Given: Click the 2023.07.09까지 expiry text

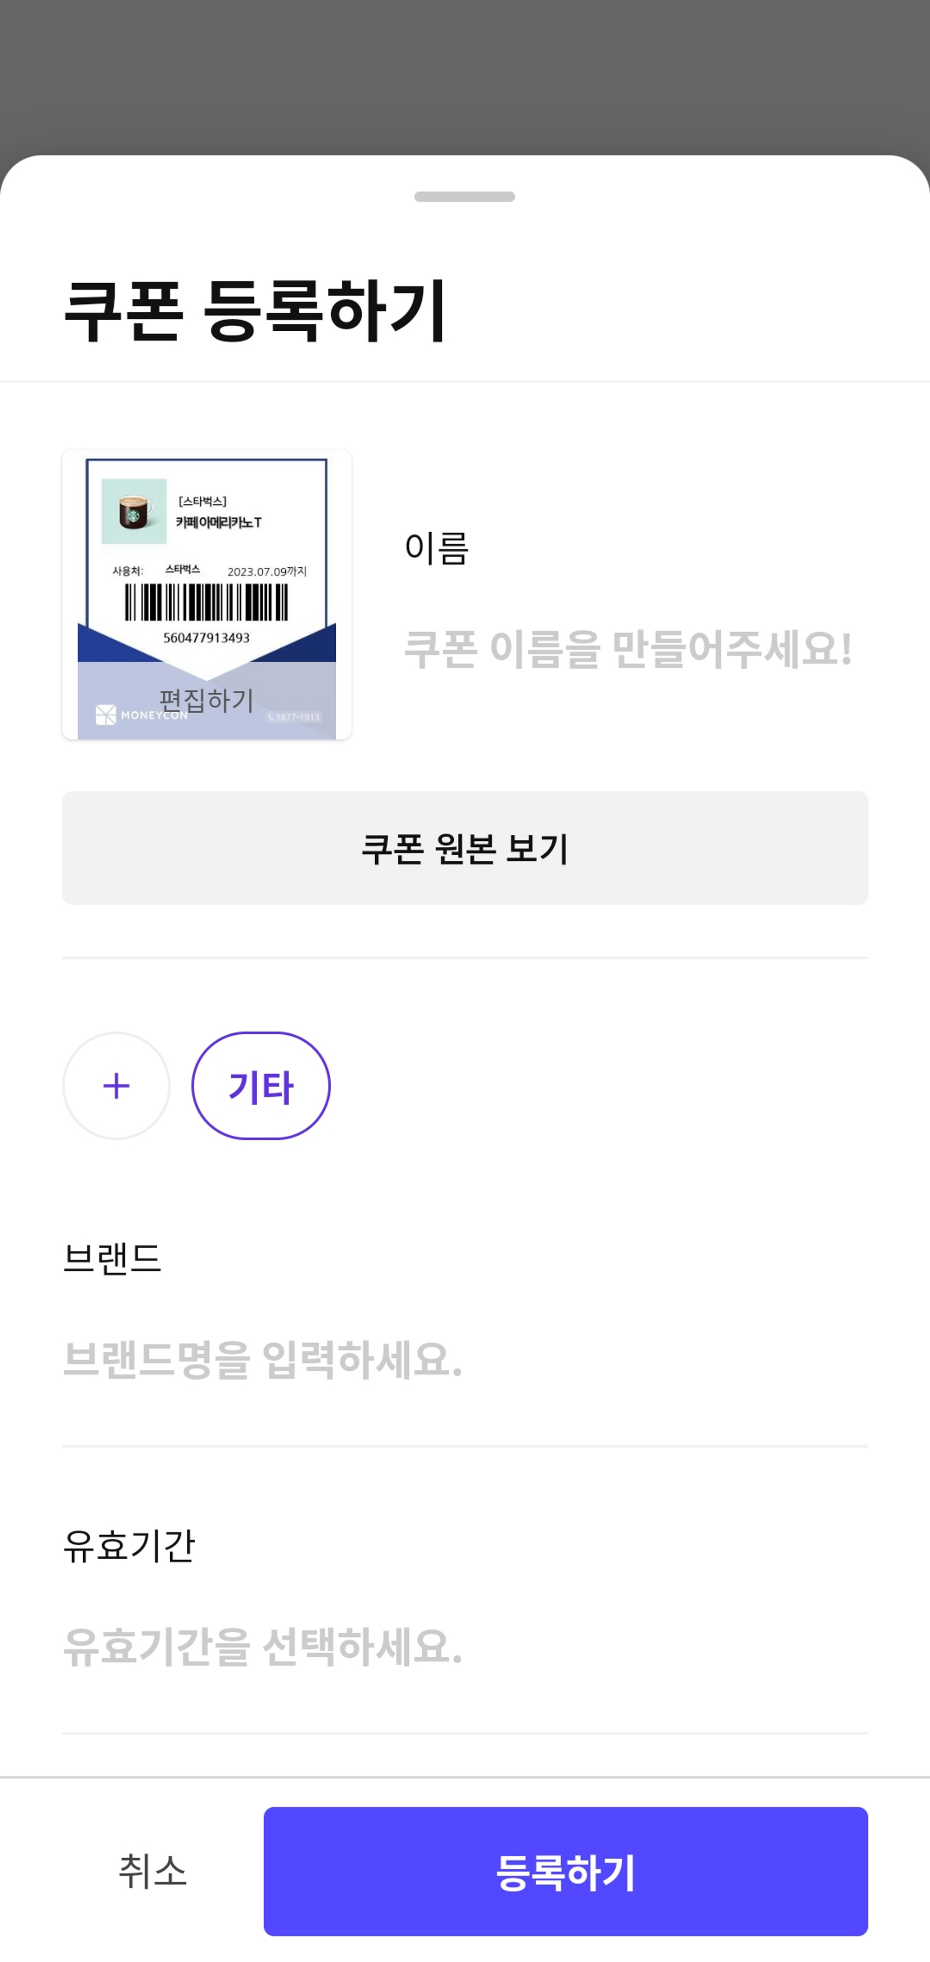Looking at the screenshot, I should point(266,571).
